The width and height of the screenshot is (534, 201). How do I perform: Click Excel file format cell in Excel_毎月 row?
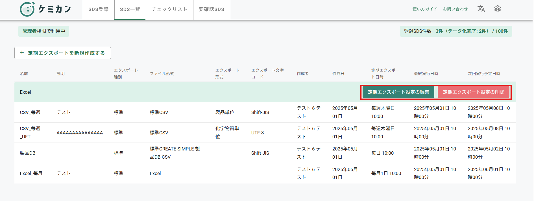coord(155,173)
